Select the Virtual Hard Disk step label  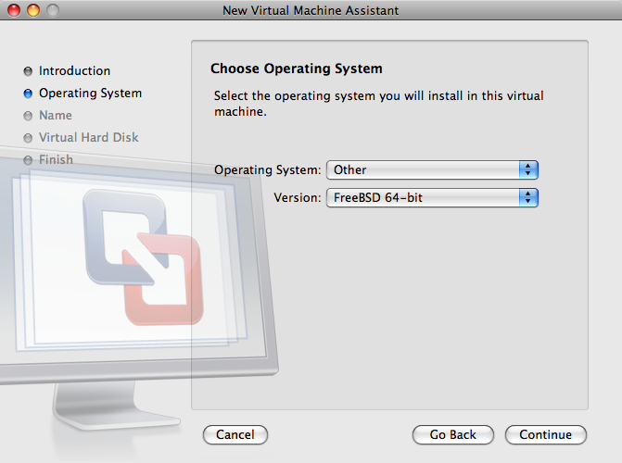(88, 138)
